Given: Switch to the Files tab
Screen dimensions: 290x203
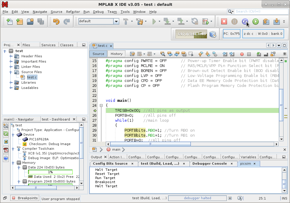Looking at the screenshot, I should 26,45.
